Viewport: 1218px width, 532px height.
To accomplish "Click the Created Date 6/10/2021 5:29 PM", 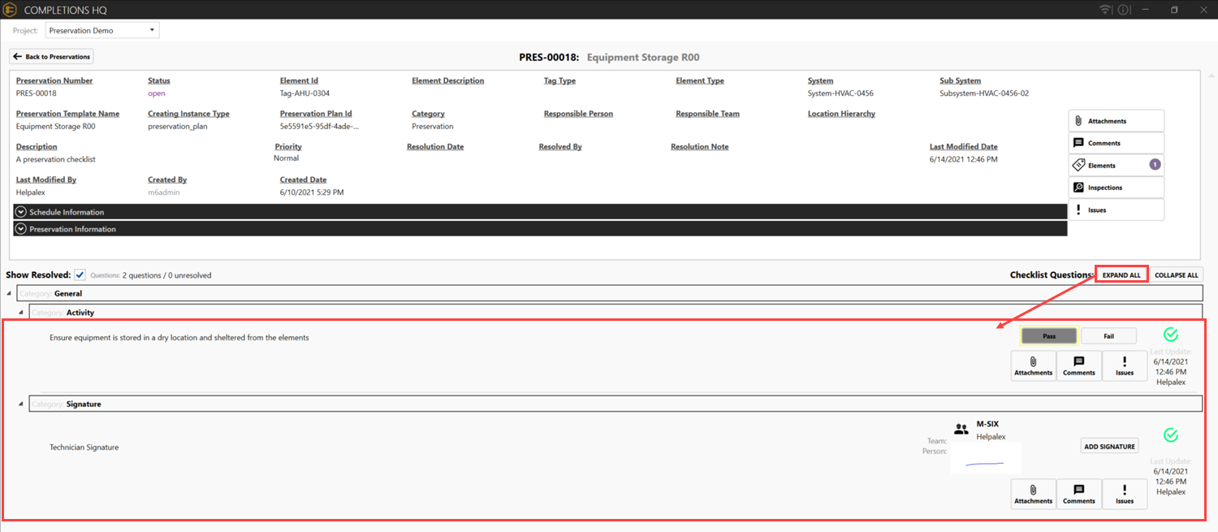I will 312,192.
